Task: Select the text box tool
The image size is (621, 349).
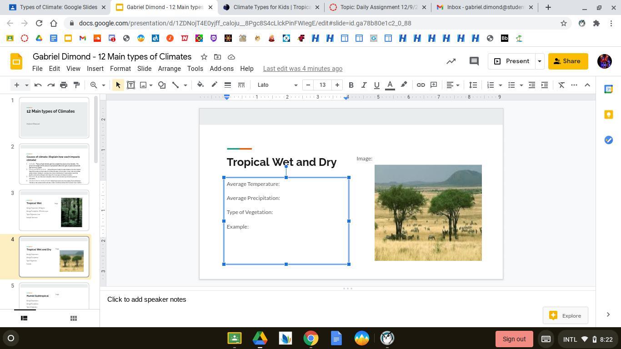Action: tap(130, 85)
